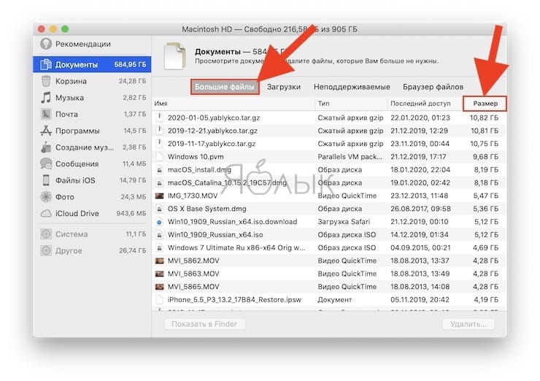Click the Корзина trash icon
The height and width of the screenshot is (381, 540).
pyautogui.click(x=46, y=81)
